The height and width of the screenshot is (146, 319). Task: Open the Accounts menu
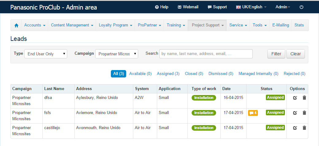pos(35,25)
